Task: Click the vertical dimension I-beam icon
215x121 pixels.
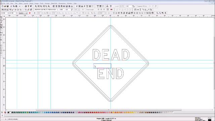Action: pyautogui.click(x=140, y=10)
